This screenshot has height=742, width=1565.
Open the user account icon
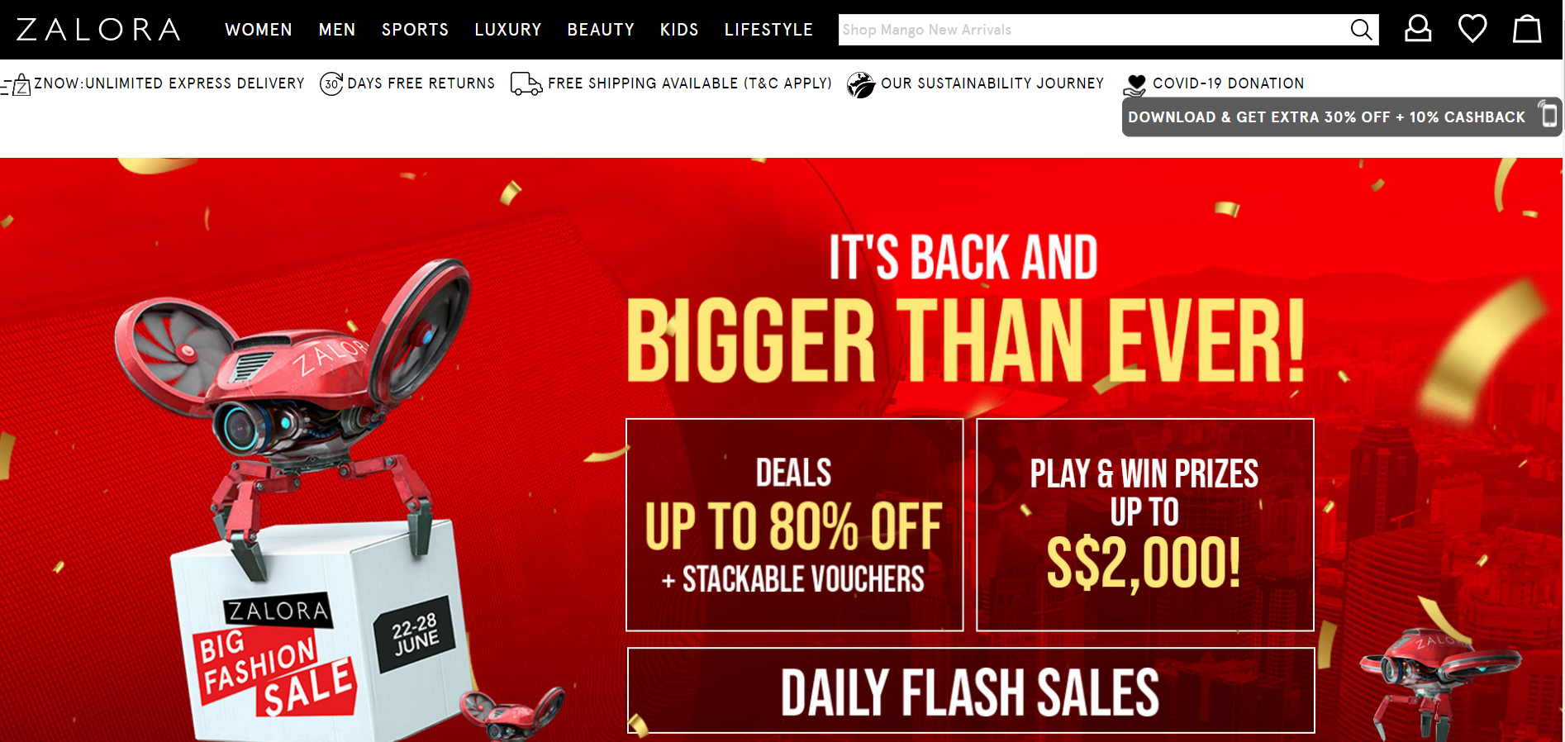[x=1418, y=29]
